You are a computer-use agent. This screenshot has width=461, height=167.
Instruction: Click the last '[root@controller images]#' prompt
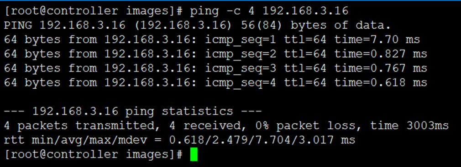click(93, 154)
